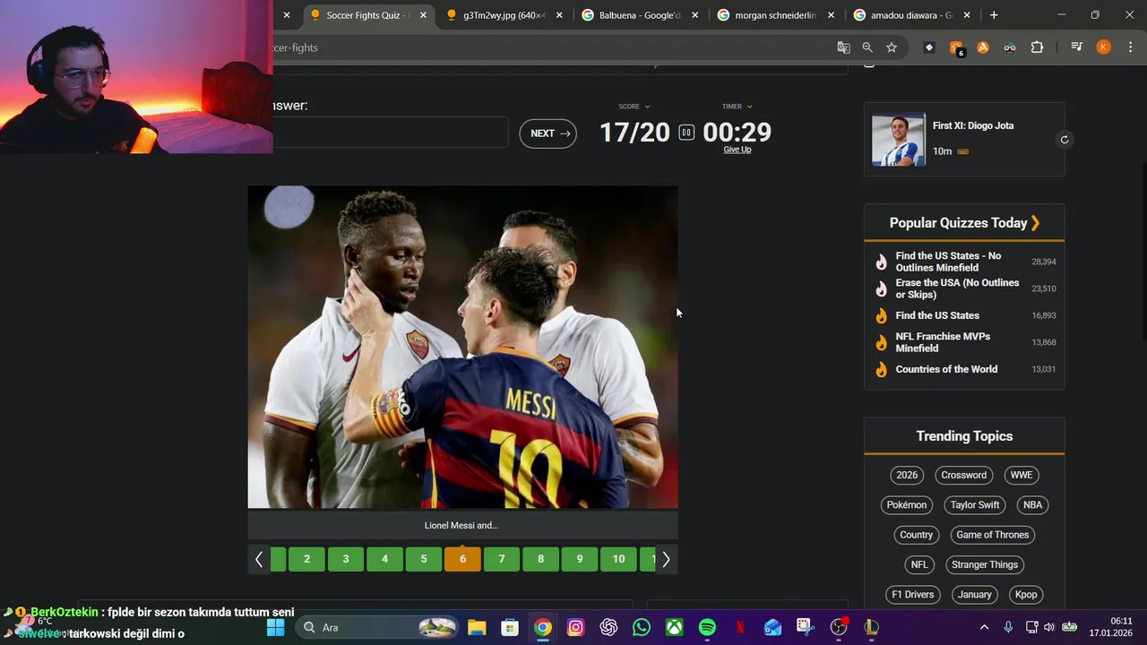1147x645 pixels.
Task: Pause the quiz timer
Action: click(686, 133)
